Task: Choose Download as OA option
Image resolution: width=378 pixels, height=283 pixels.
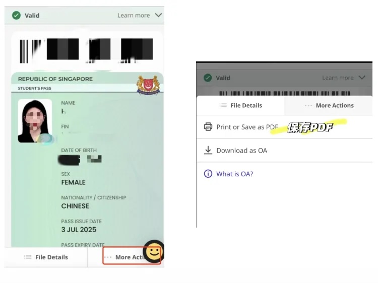Action: click(284, 151)
